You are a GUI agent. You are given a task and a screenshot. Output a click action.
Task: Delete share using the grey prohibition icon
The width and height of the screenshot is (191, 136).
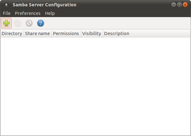point(29,23)
